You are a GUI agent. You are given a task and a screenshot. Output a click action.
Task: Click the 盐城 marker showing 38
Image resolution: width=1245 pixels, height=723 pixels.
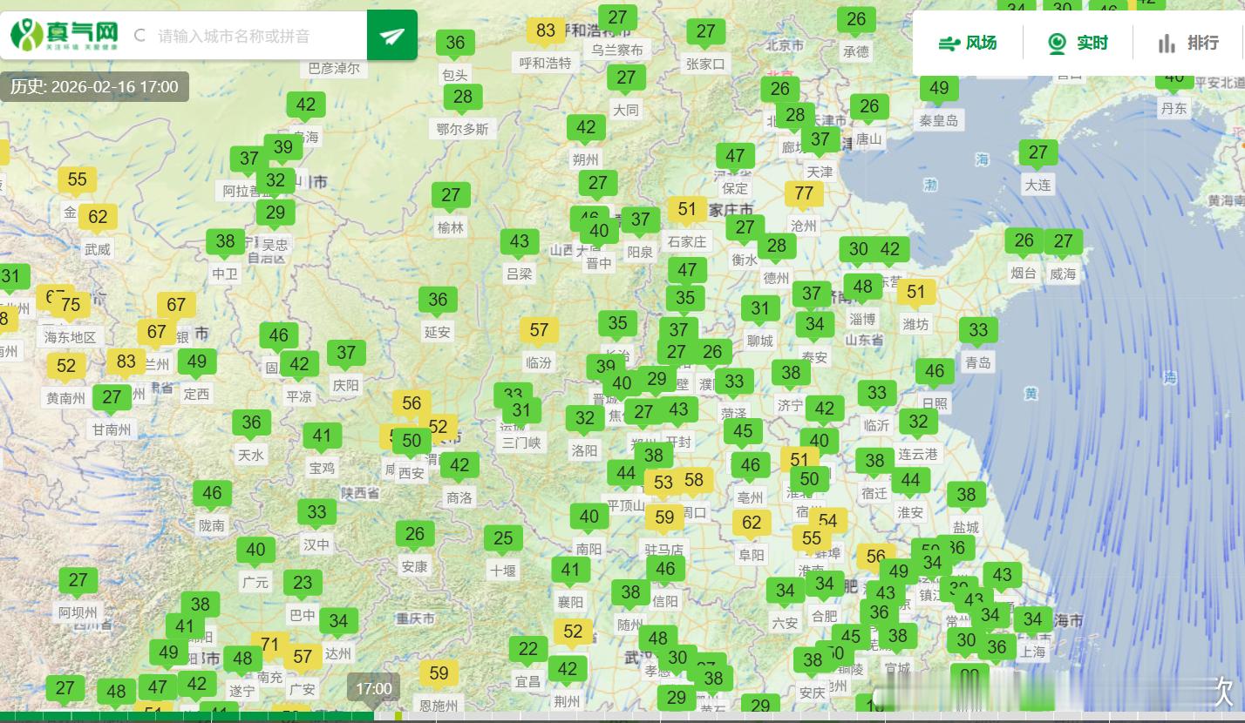(966, 497)
